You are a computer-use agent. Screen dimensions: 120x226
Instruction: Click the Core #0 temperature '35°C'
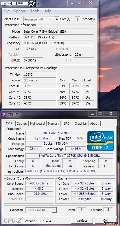tap(40, 86)
